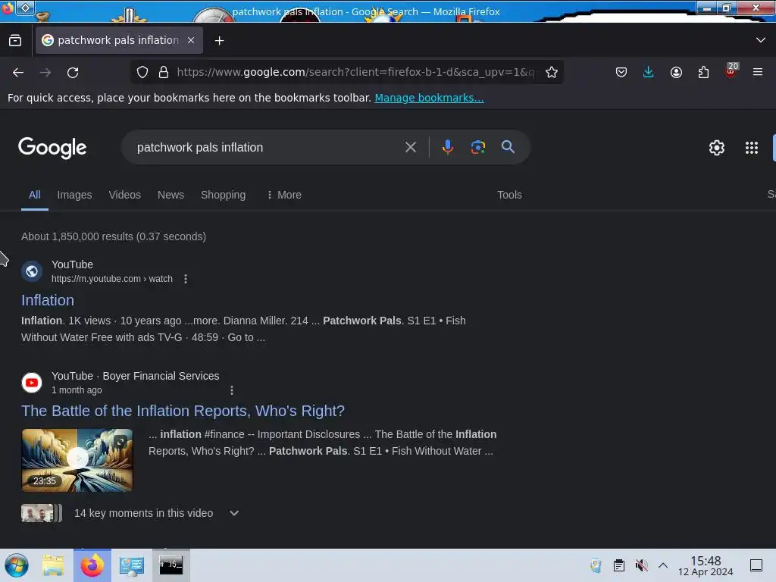
Task: Open the Firefox downloads panel
Action: (x=649, y=73)
